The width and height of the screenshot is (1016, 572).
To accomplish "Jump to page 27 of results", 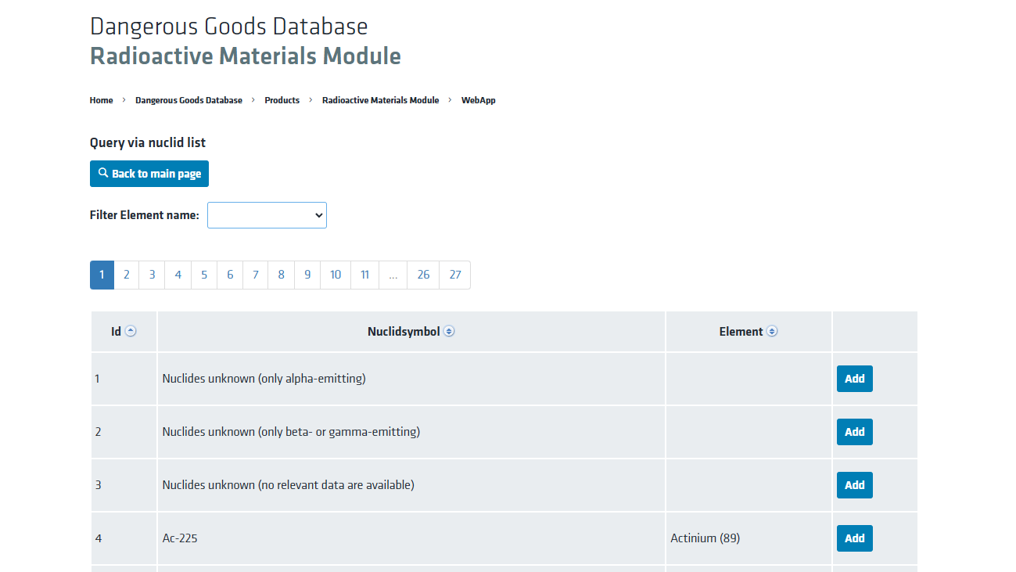I will point(455,275).
